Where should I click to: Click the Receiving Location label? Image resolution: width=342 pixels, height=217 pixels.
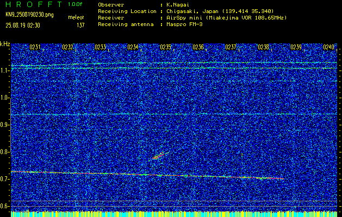point(127,11)
